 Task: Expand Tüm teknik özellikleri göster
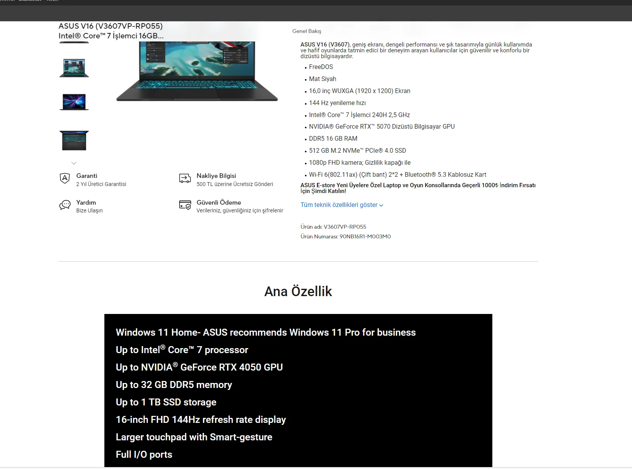click(x=342, y=205)
